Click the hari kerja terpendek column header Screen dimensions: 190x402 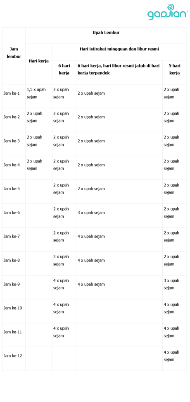tap(119, 69)
